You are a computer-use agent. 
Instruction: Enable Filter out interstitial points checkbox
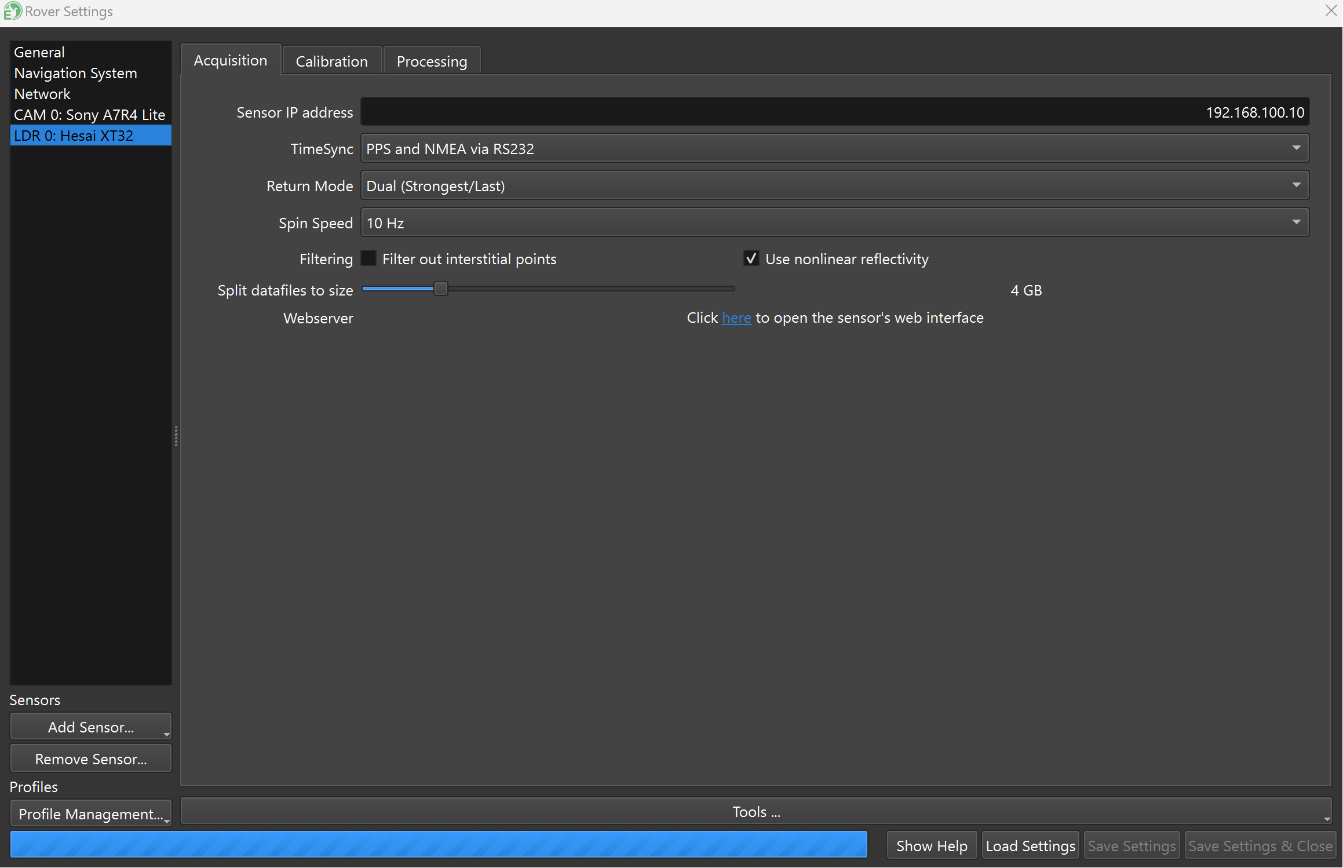(x=369, y=258)
